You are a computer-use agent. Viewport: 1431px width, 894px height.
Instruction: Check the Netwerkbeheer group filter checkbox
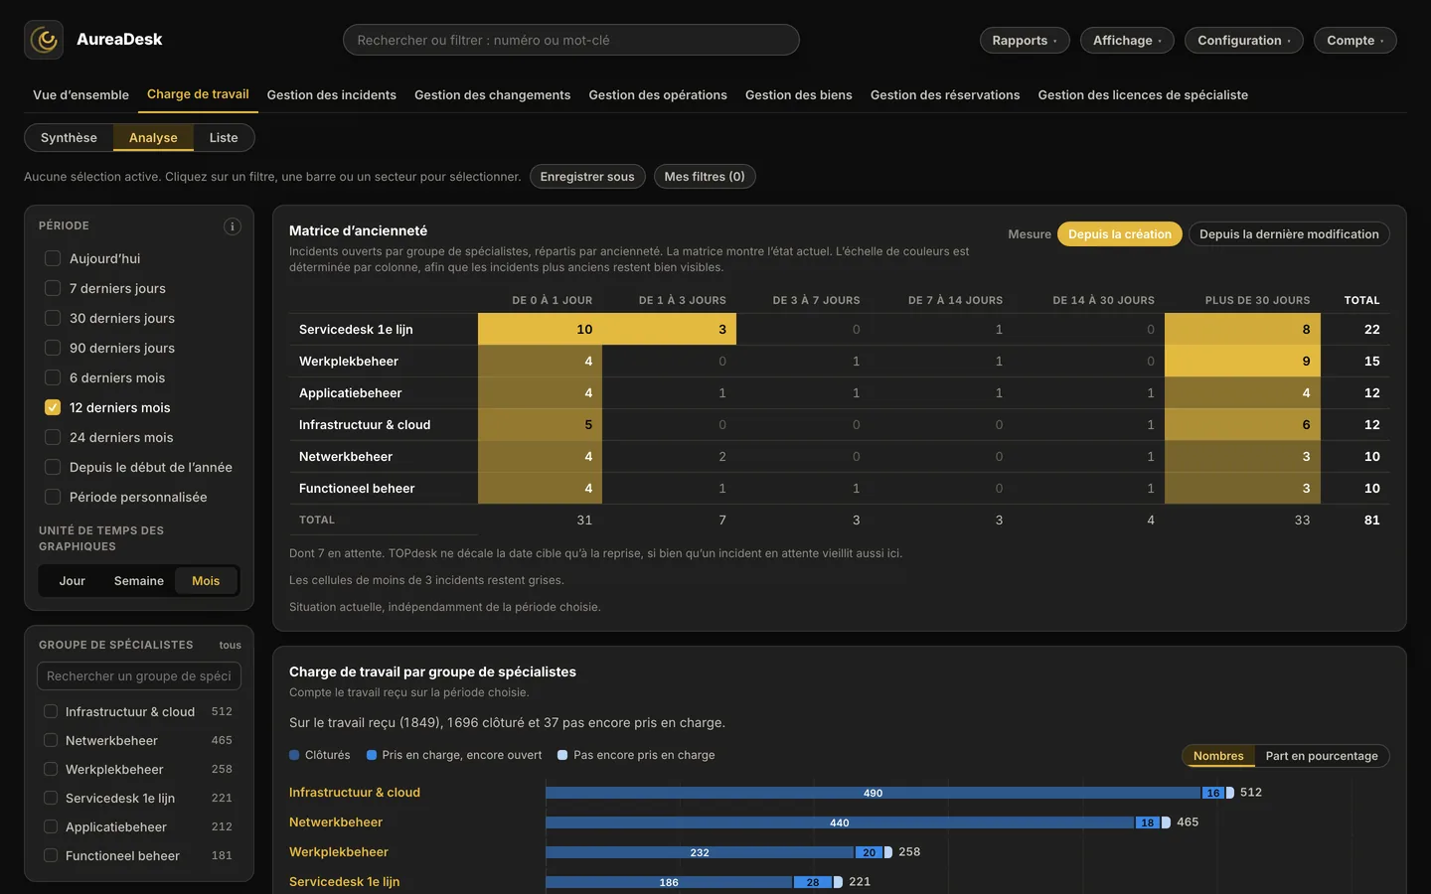[x=51, y=740]
